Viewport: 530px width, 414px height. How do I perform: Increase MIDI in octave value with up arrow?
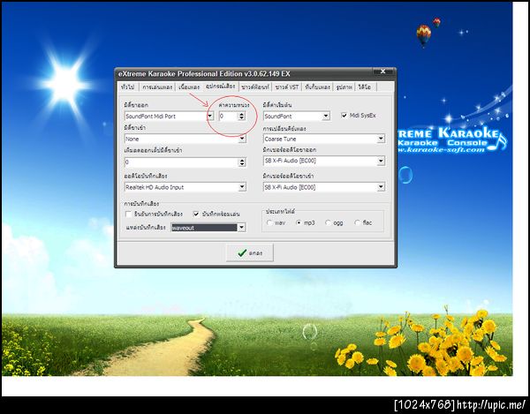click(x=242, y=160)
